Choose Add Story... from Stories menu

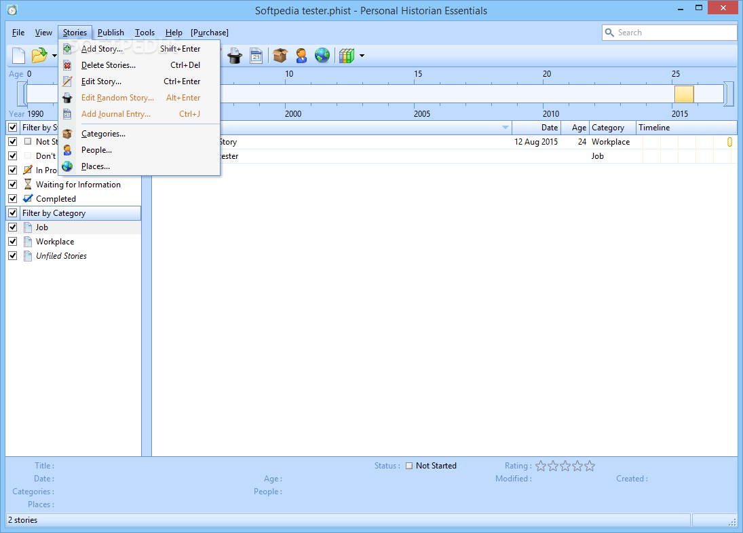click(139, 48)
